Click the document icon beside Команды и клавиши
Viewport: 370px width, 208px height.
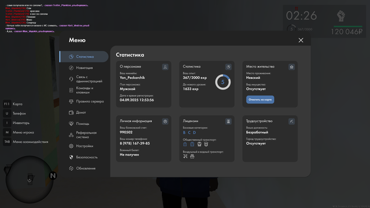(71, 90)
